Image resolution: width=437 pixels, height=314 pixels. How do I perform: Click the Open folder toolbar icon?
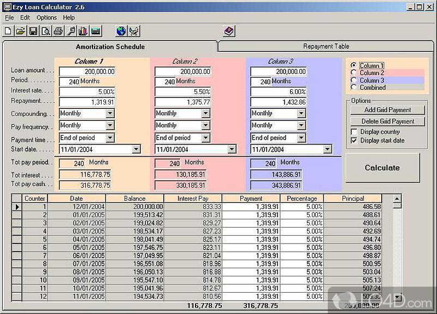20,31
